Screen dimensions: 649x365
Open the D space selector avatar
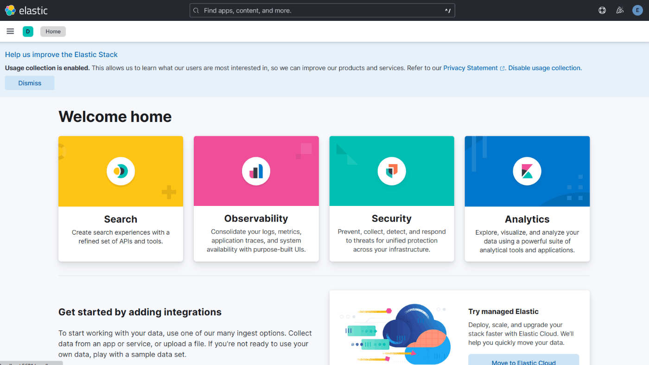point(28,32)
